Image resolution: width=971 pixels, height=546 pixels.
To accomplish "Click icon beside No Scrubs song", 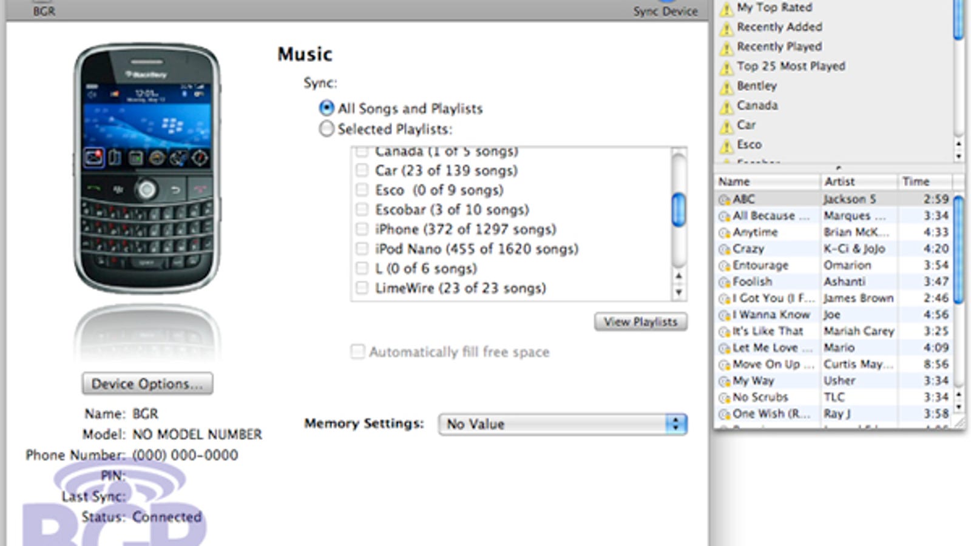I will click(x=724, y=398).
